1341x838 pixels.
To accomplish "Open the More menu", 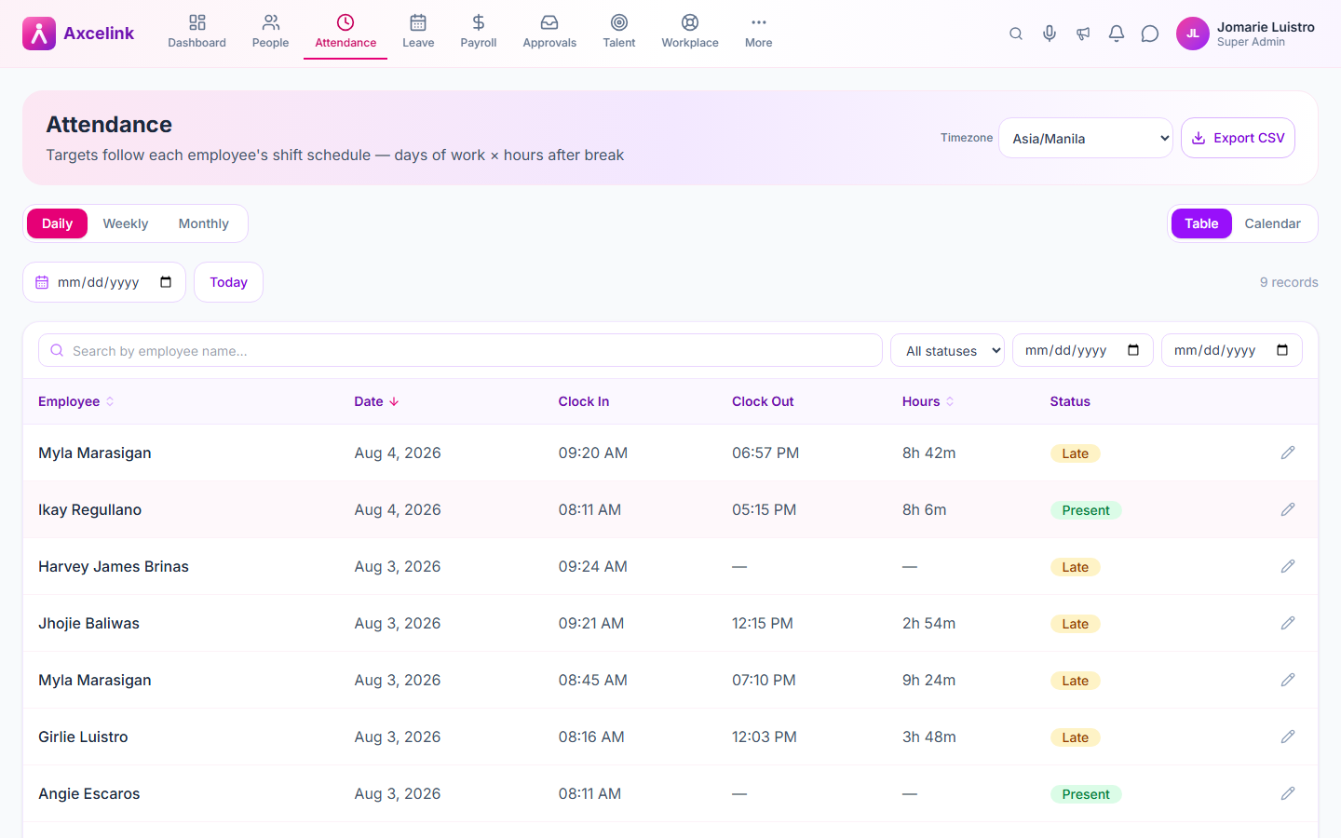I will click(x=759, y=32).
